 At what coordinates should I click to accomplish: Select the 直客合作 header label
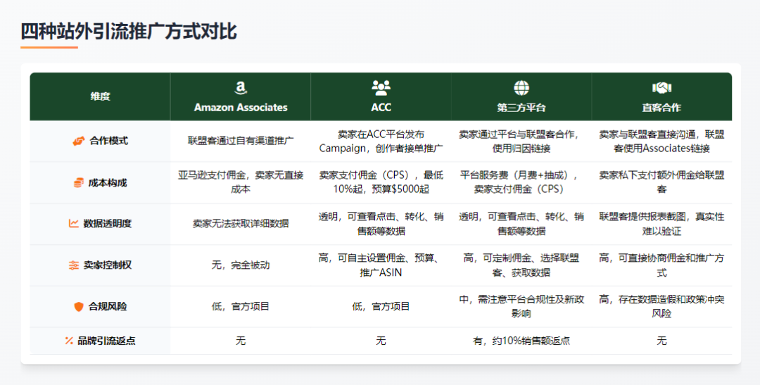coord(661,108)
